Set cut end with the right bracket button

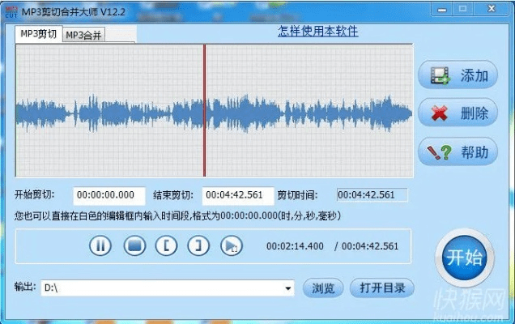pos(198,245)
